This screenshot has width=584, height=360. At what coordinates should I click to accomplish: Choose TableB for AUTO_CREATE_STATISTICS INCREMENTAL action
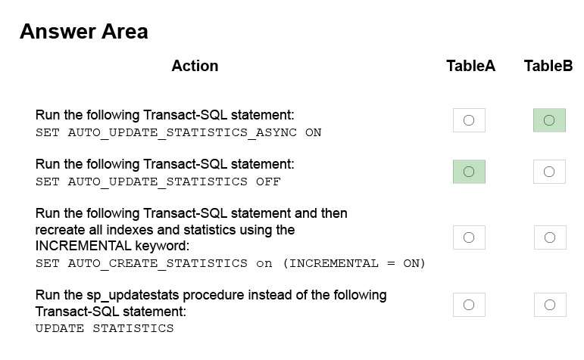coord(550,237)
